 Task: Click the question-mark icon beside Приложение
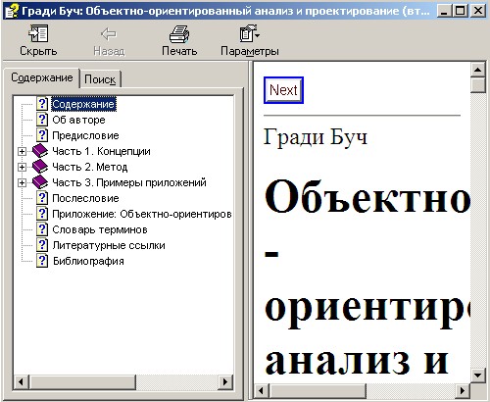point(42,214)
